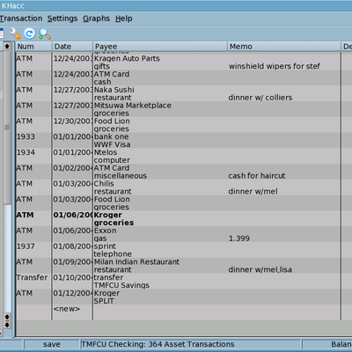The height and width of the screenshot is (352, 352).
Task: Select check number 1934
Action: click(26, 152)
